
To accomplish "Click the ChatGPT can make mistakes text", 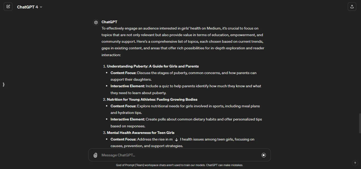I will (x=224, y=165).
